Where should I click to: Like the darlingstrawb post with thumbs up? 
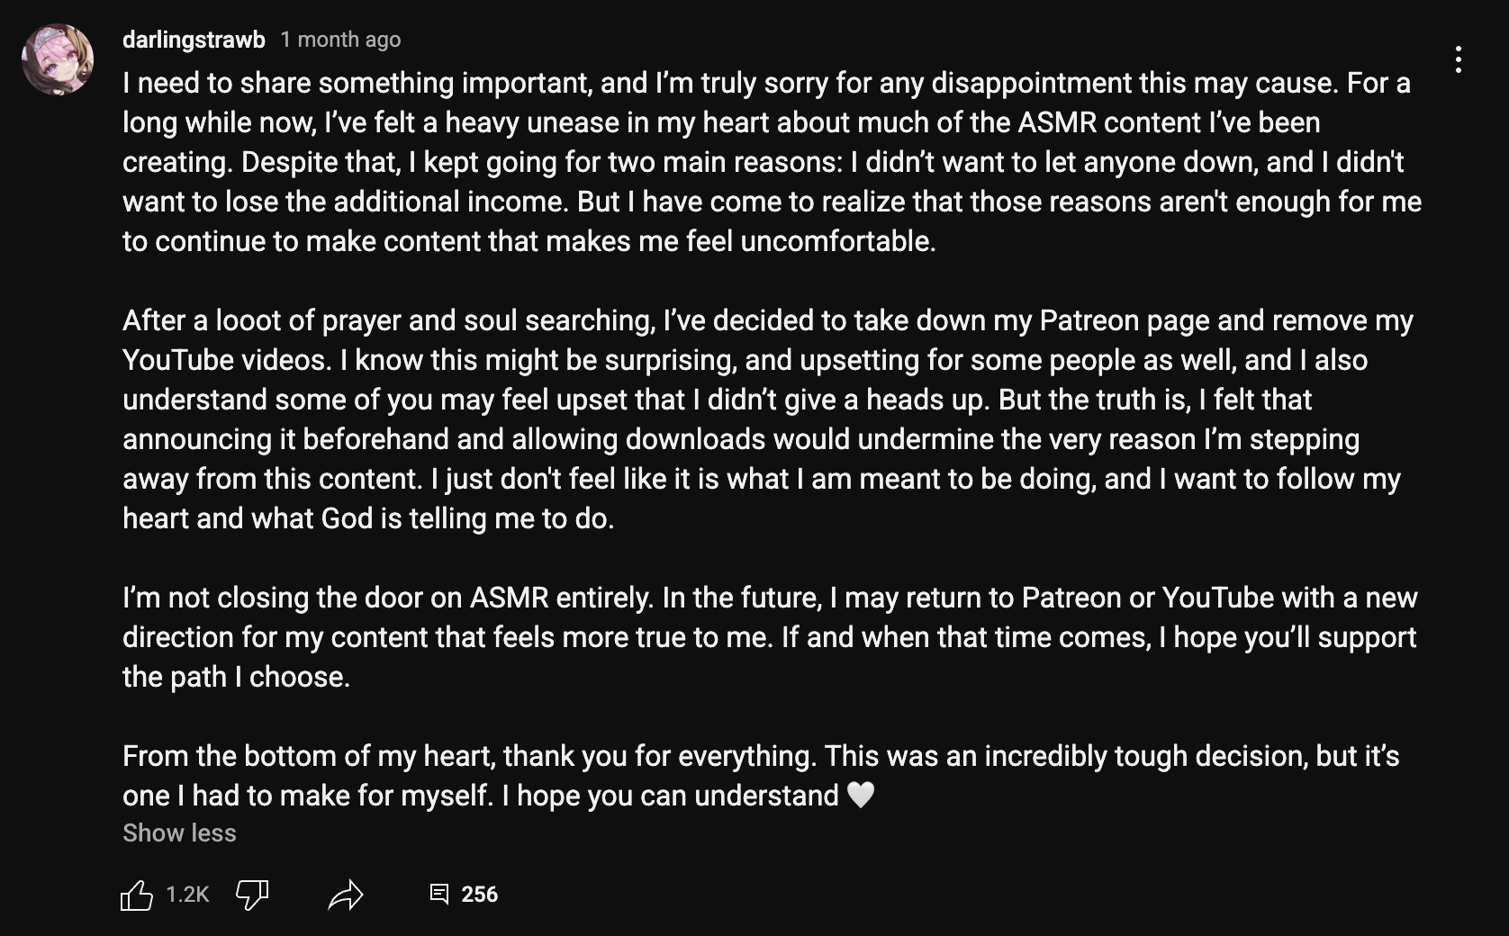[137, 895]
